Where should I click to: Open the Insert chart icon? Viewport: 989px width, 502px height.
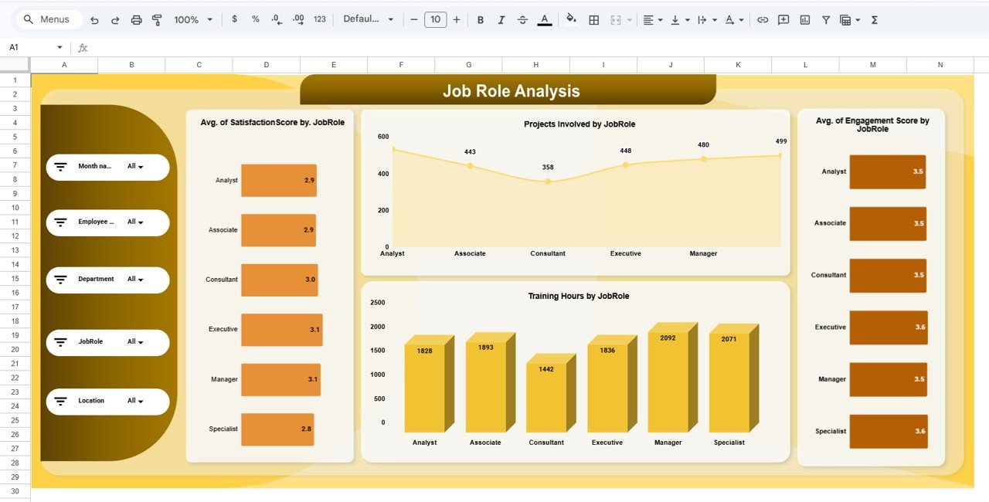804,19
